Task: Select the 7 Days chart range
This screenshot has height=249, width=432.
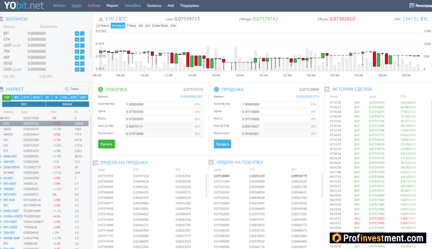Action: point(131,26)
